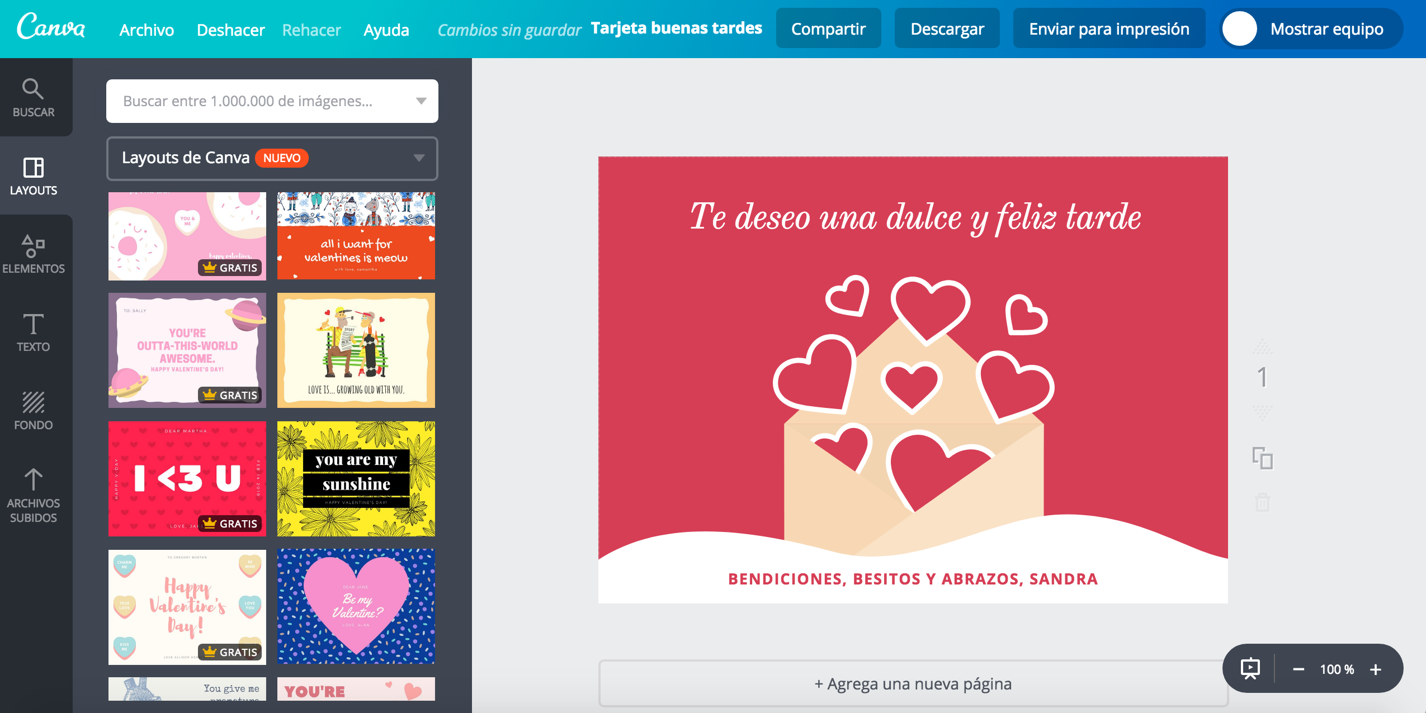
Task: Open the Ayuda menu
Action: 386,30
